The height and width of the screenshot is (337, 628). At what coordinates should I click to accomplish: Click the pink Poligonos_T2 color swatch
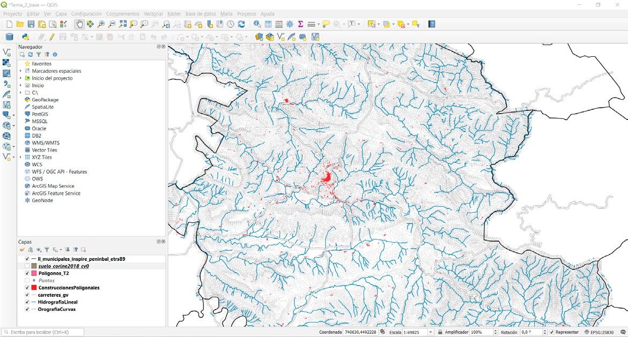tap(34, 273)
